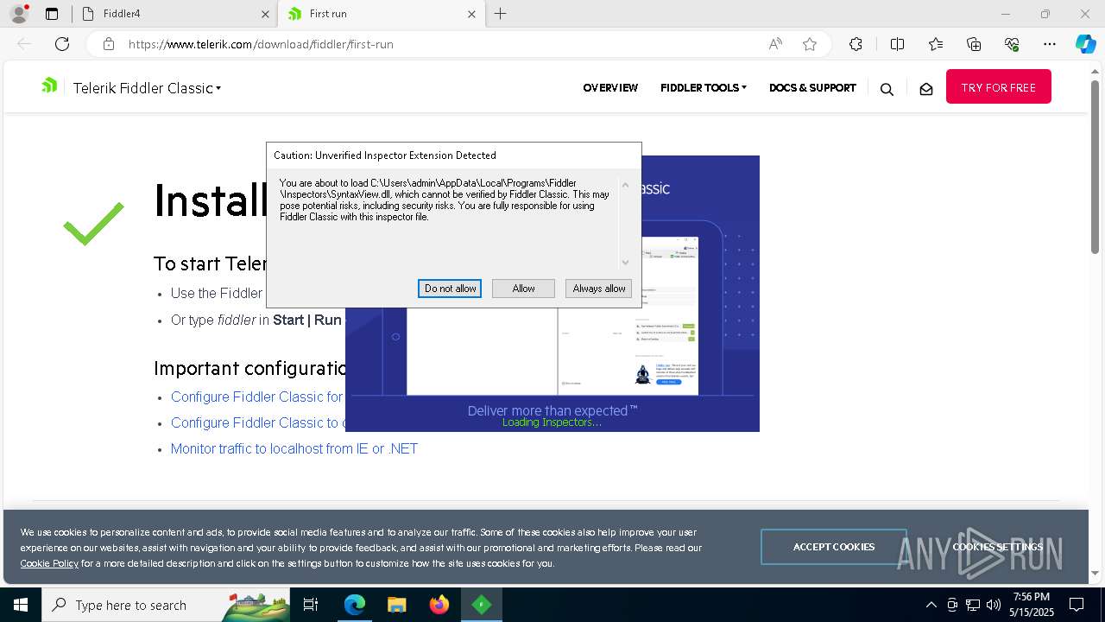
Task: Click the volume speaker tray icon
Action: tap(994, 605)
